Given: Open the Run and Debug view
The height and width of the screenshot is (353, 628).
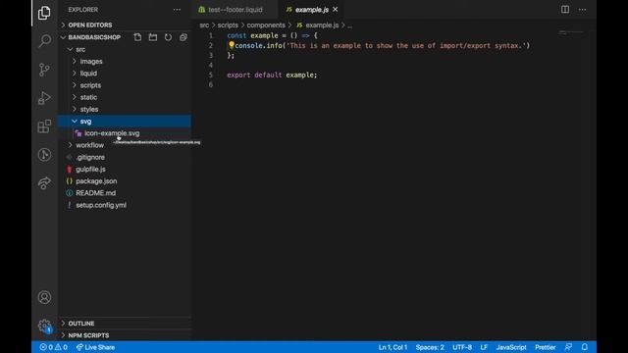Looking at the screenshot, I should coord(44,98).
